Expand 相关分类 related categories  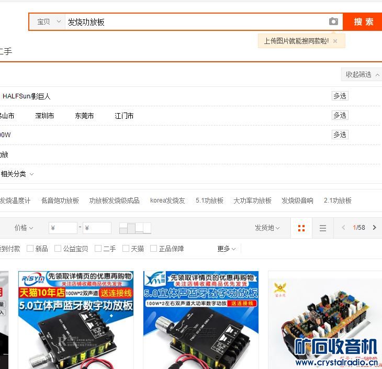click(17, 174)
